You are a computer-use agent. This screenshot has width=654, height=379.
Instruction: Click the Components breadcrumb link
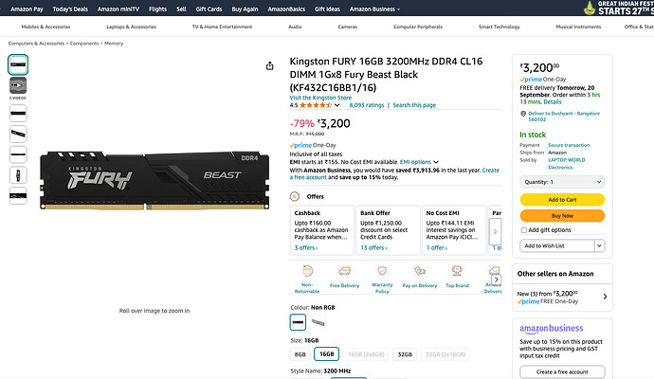tap(84, 44)
